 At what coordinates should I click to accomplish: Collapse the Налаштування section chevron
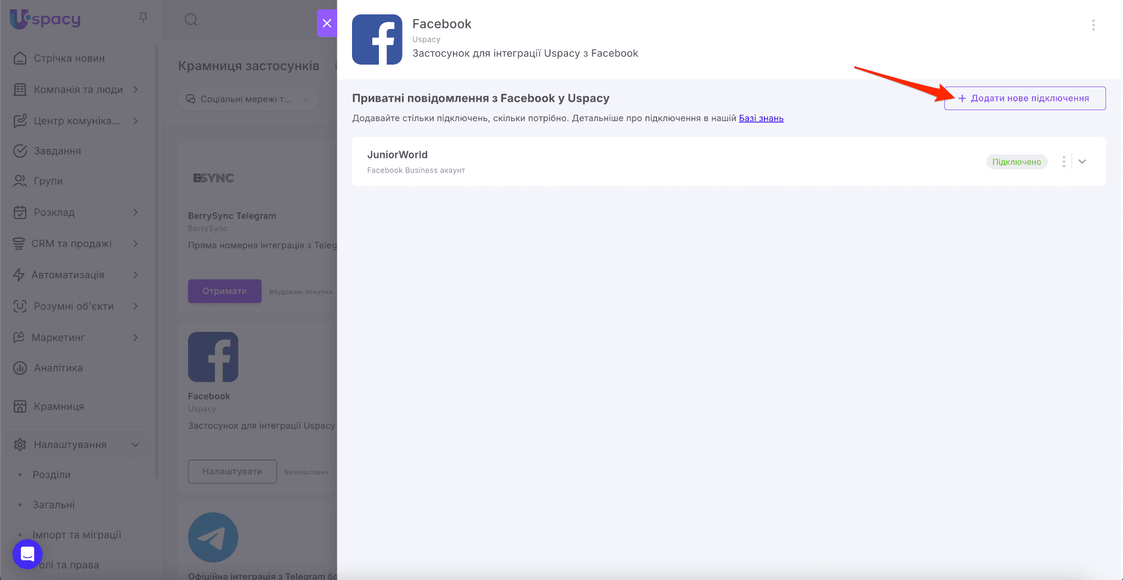pyautogui.click(x=135, y=444)
